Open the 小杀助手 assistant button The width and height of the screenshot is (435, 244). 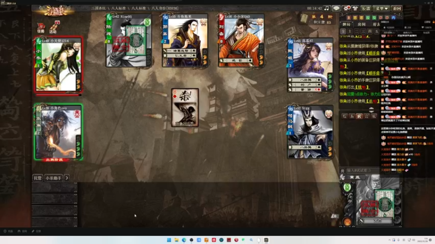[53, 178]
